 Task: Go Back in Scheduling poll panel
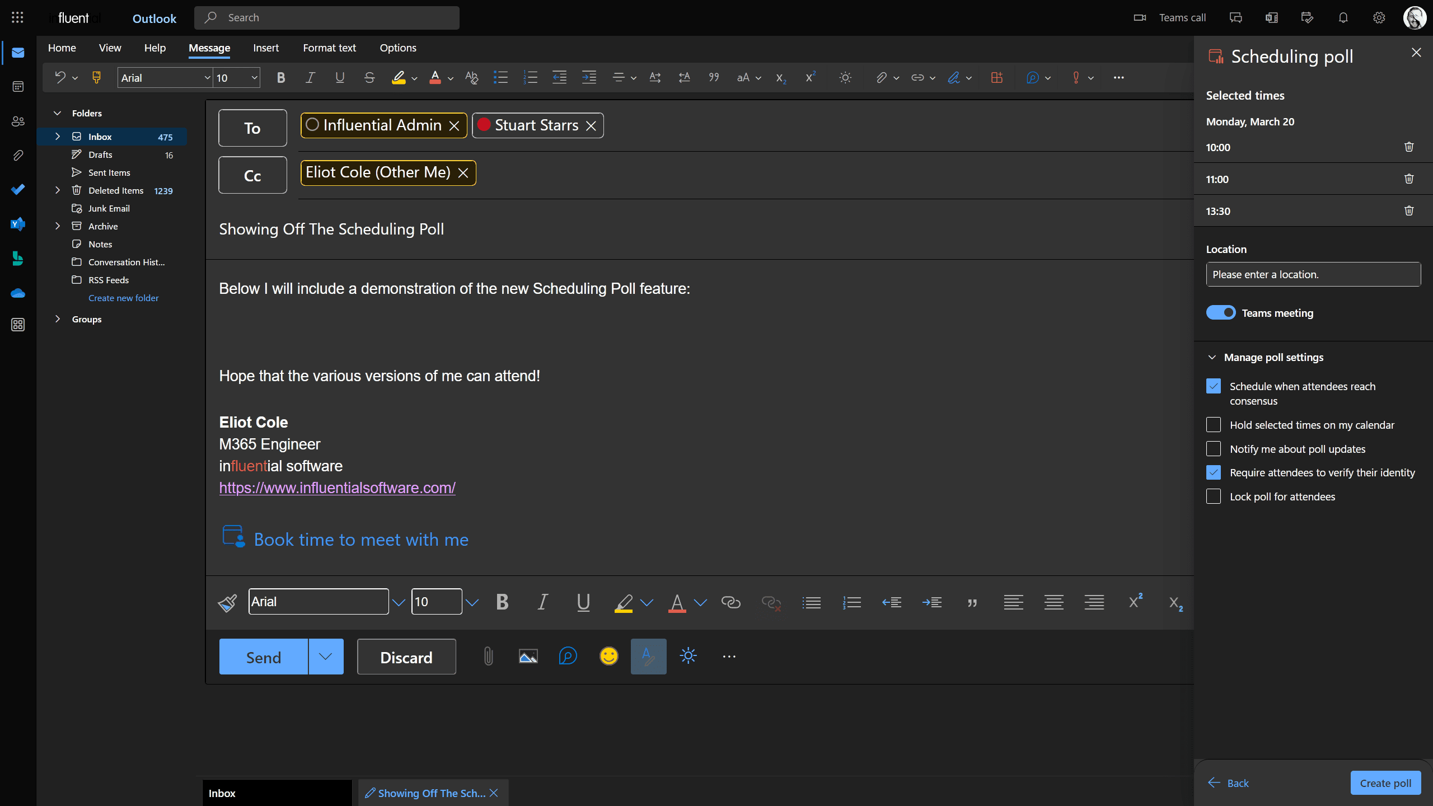tap(1229, 783)
